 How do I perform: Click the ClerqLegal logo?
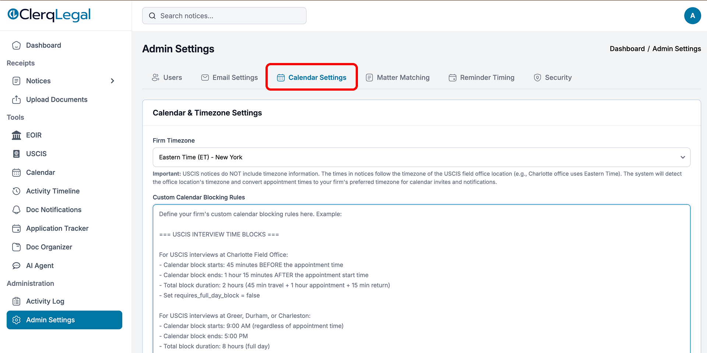pyautogui.click(x=49, y=15)
